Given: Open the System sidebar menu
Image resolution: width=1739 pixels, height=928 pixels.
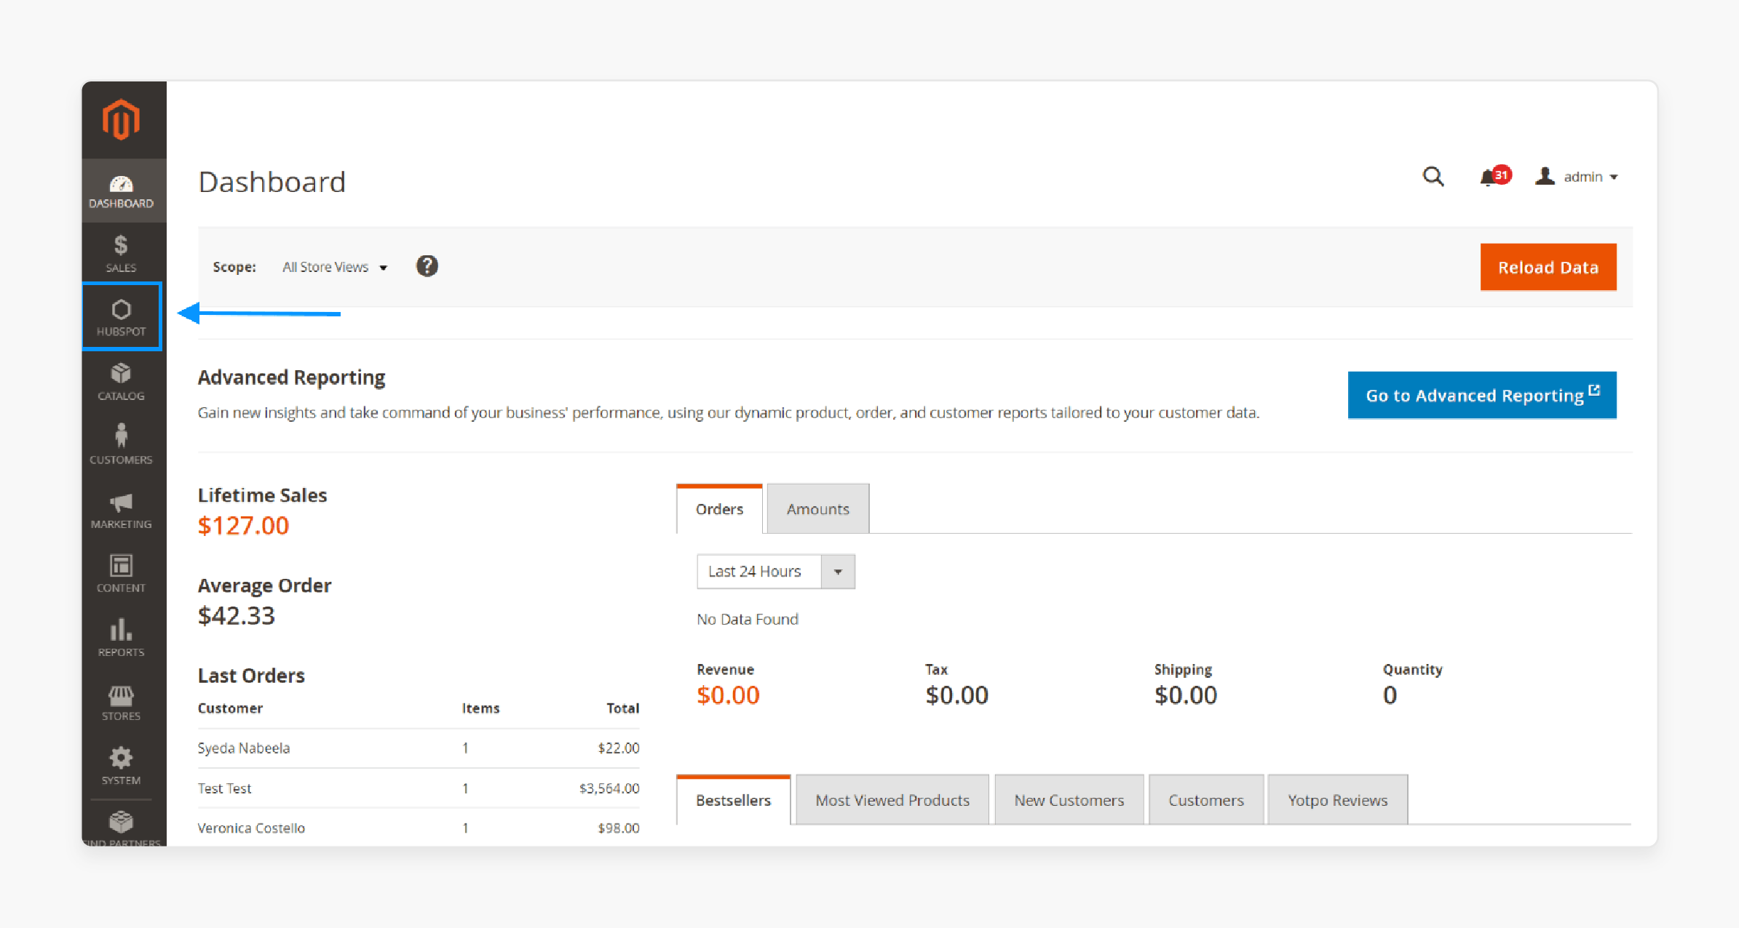Looking at the screenshot, I should [122, 767].
